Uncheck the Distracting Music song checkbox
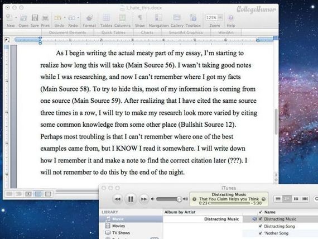The width and height of the screenshot is (318, 239). (261, 219)
